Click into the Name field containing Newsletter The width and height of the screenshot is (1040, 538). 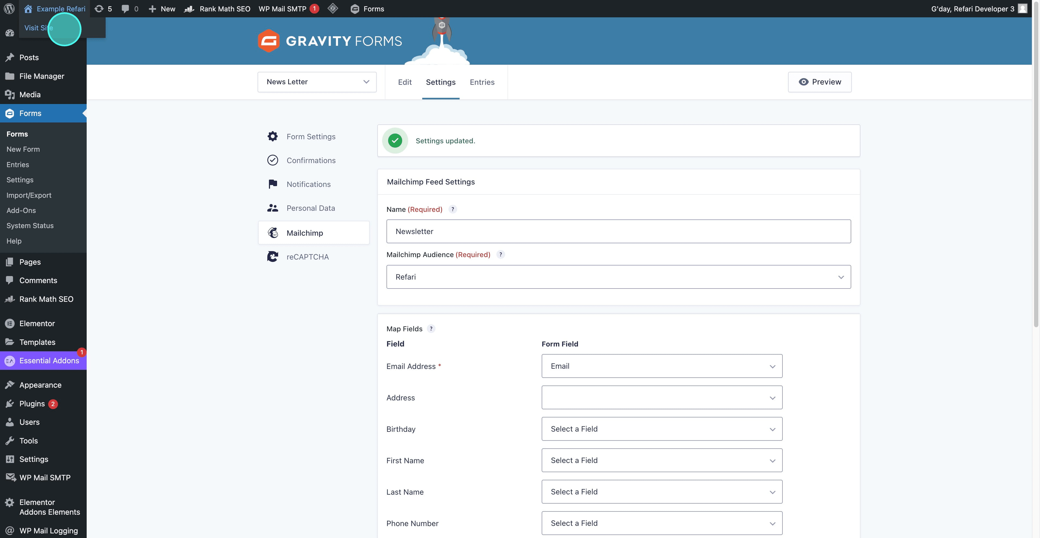pyautogui.click(x=619, y=231)
